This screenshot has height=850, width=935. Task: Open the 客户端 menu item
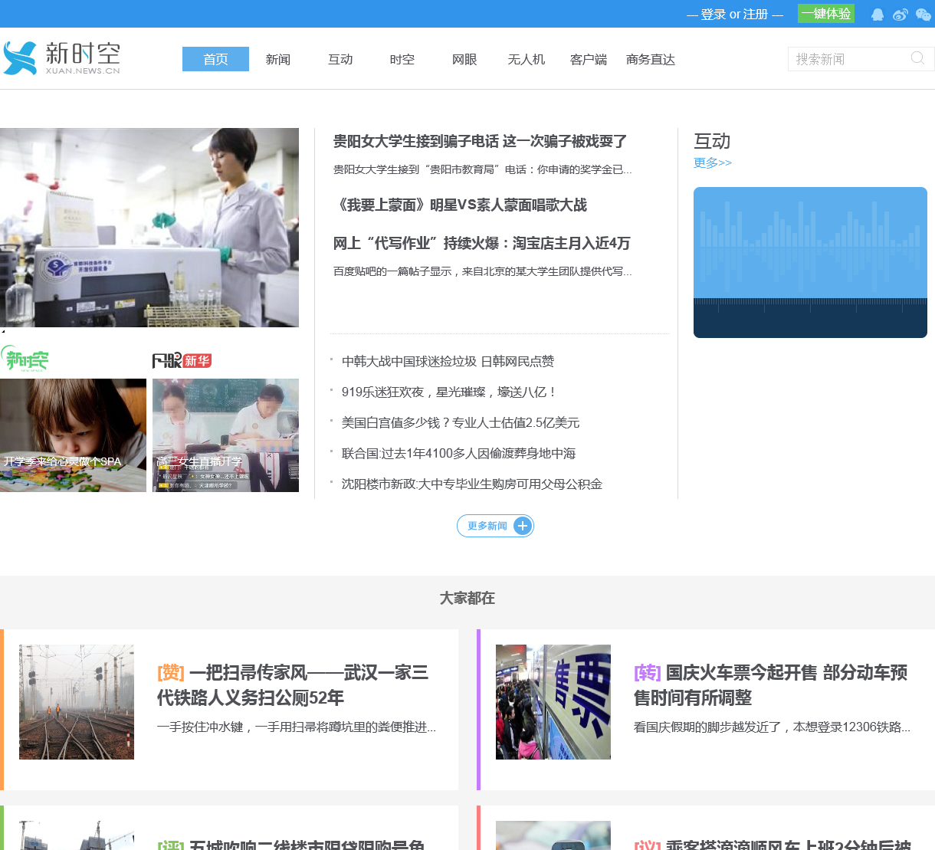pos(589,59)
